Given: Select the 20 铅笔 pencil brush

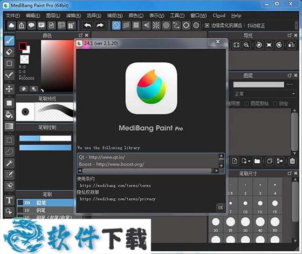Looking at the screenshot, I should (45, 203).
